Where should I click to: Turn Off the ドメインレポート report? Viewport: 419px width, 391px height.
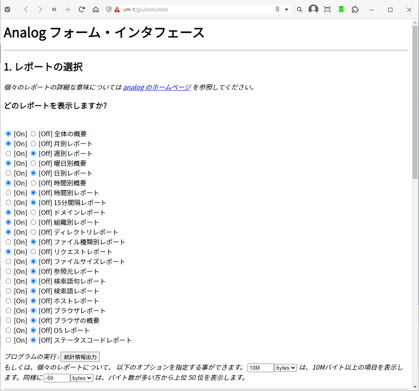click(33, 212)
